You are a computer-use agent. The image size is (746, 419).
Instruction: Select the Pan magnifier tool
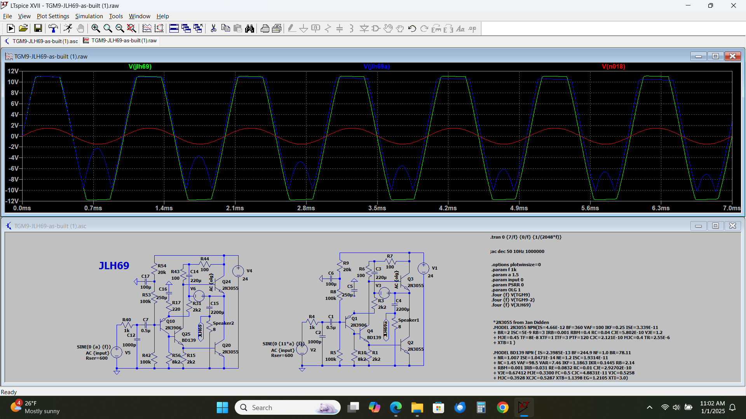tap(108, 28)
